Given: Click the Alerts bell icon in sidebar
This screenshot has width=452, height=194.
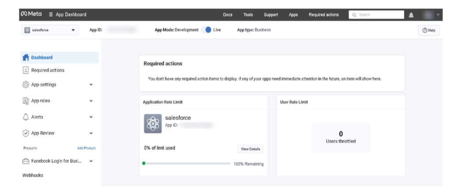Looking at the screenshot, I should 26,117.
